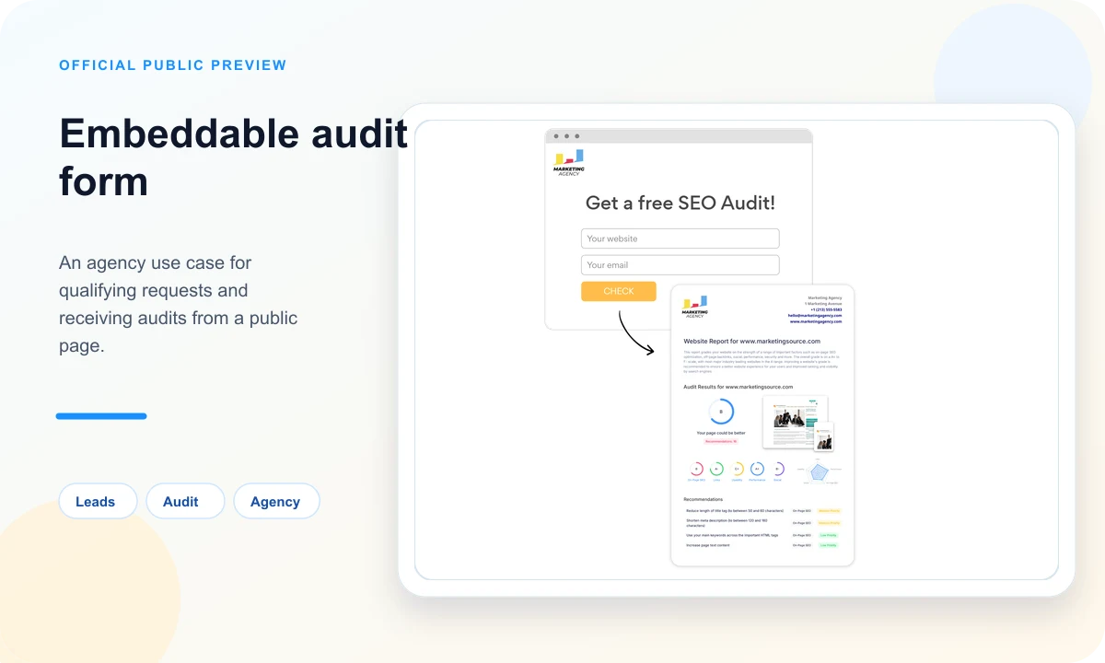Click the Usability score circle

(x=737, y=469)
